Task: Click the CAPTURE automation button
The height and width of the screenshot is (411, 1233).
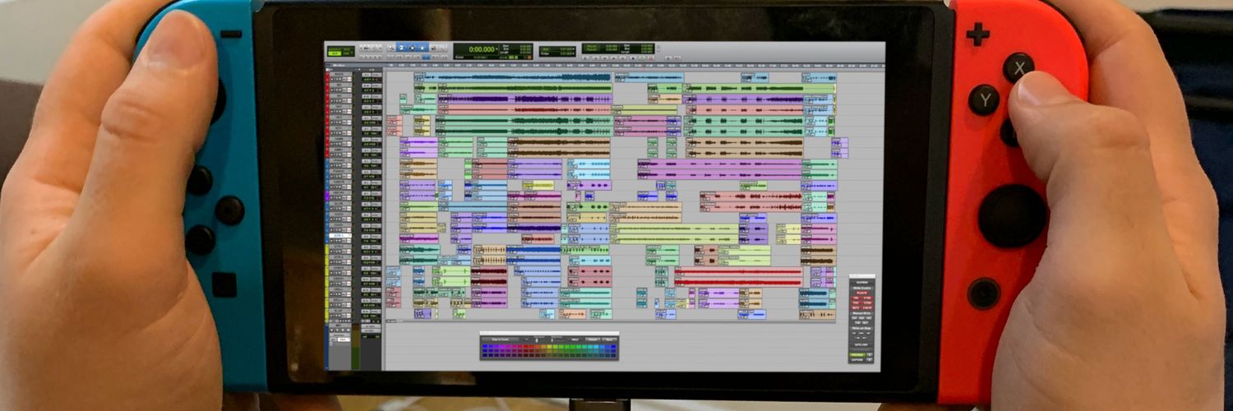Action: (857, 360)
